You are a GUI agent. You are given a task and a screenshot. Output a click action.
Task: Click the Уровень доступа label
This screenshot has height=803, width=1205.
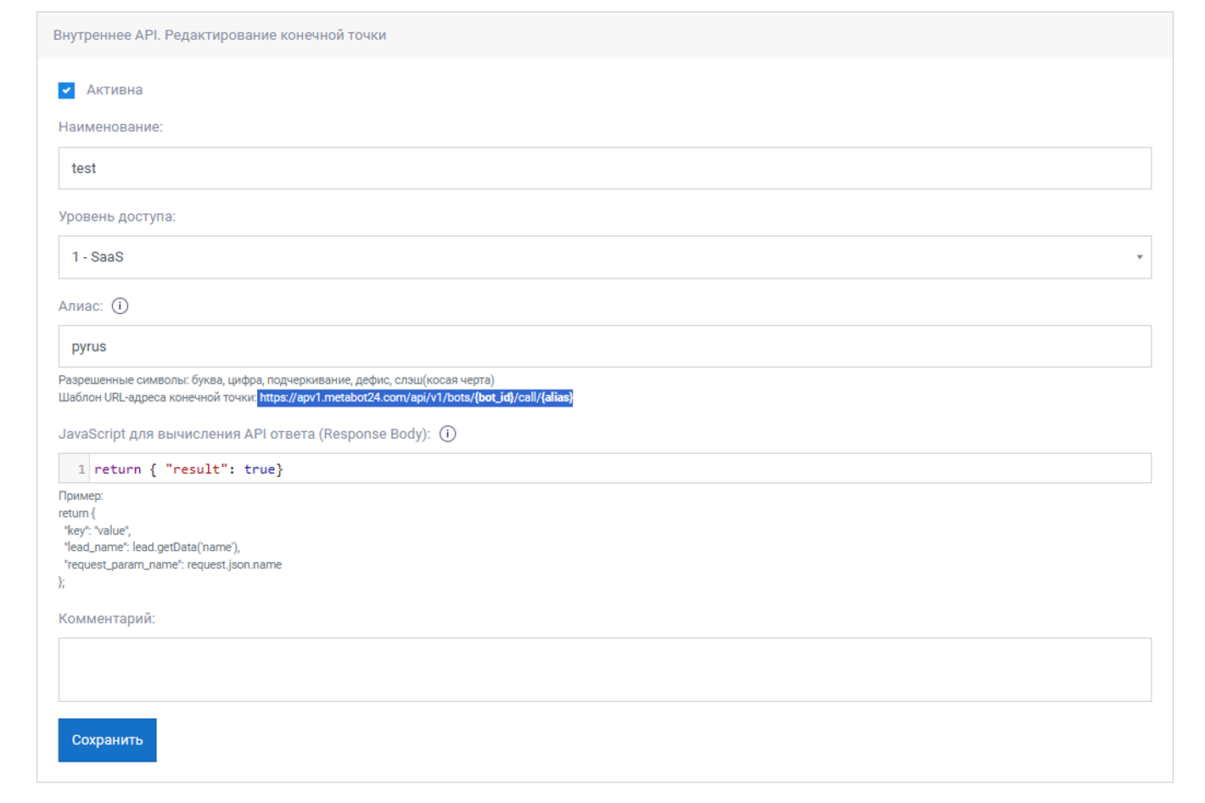(117, 216)
